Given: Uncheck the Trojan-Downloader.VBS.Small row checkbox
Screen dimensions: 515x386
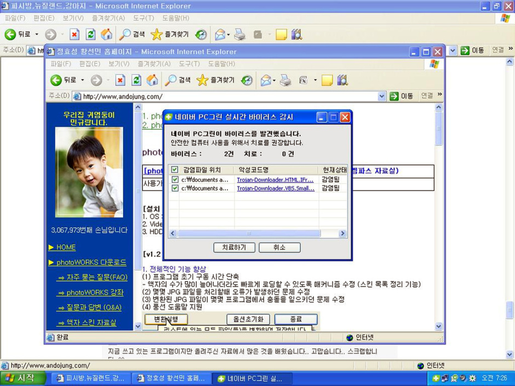Looking at the screenshot, I should (175, 188).
